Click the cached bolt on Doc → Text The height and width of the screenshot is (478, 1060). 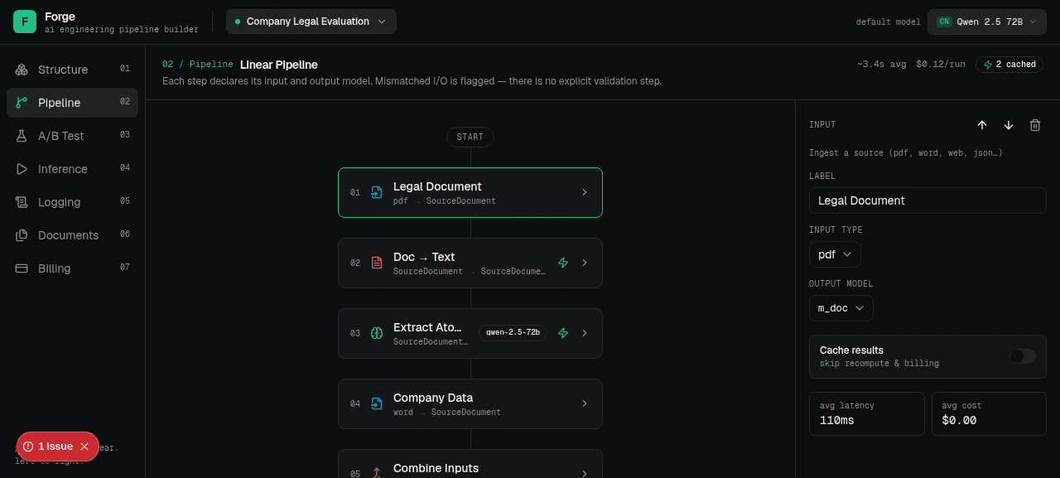point(563,263)
